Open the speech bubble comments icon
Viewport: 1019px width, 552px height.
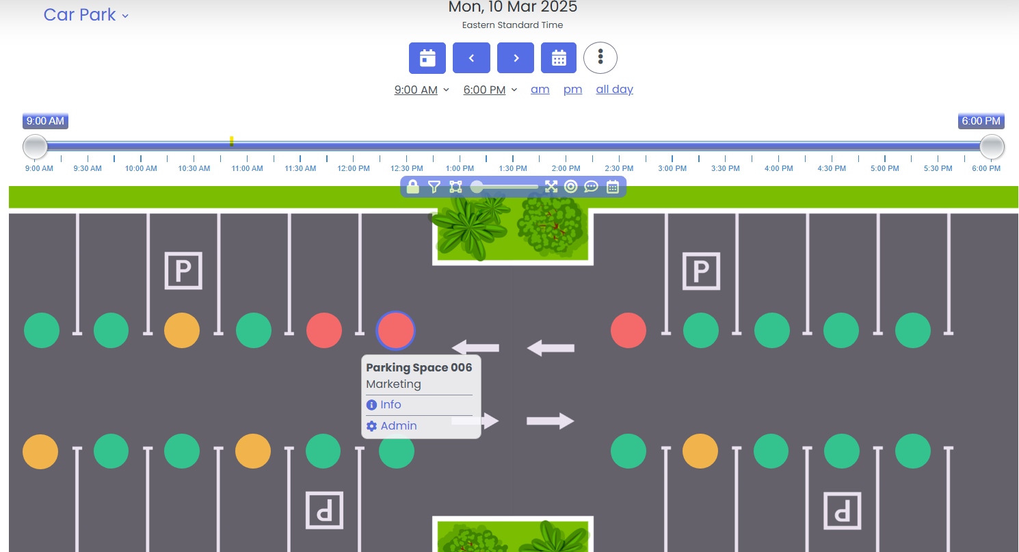pos(592,187)
